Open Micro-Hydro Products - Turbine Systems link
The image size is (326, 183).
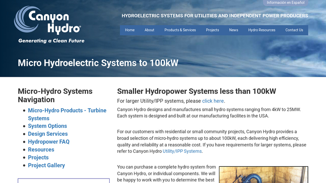[67, 114]
